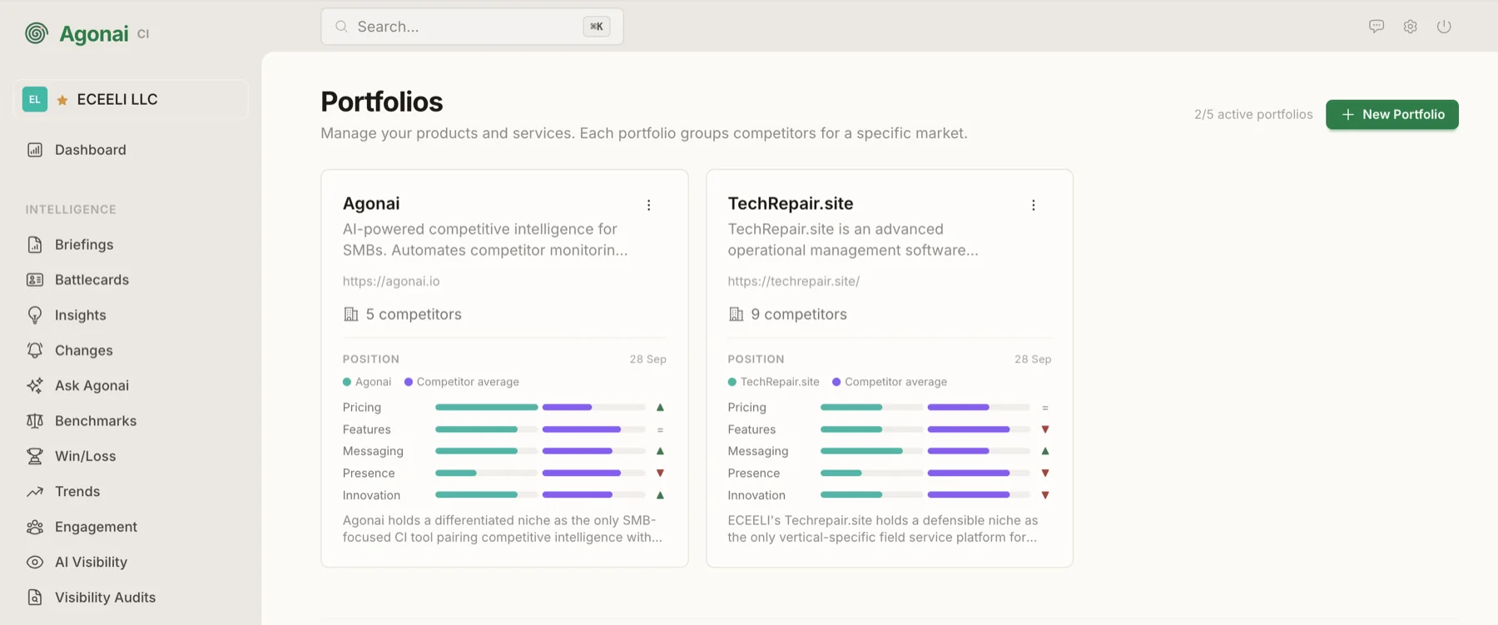Open the https://techrepair.site/ link
The image size is (1498, 625).
coord(794,281)
